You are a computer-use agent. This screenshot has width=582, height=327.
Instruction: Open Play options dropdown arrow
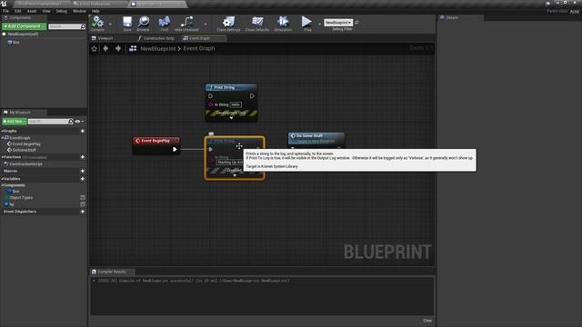pyautogui.click(x=319, y=25)
